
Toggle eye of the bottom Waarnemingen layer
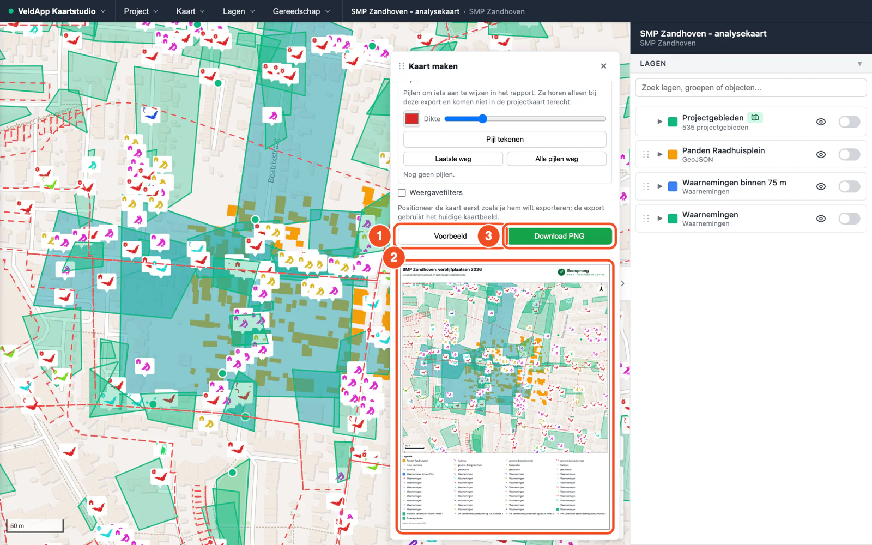point(821,219)
